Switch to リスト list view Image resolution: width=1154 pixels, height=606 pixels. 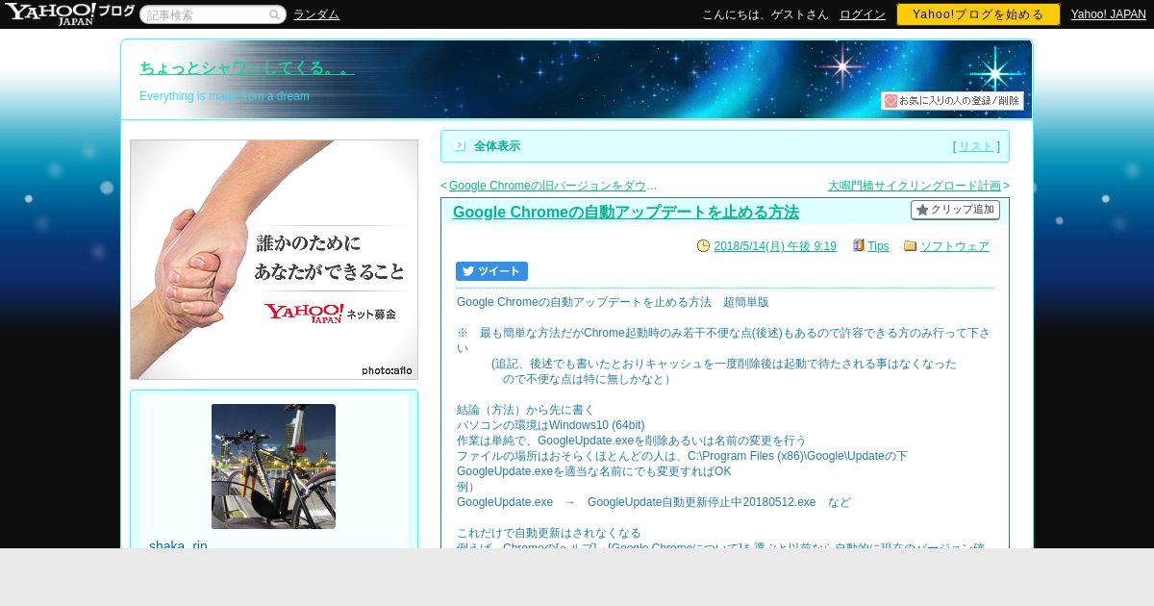pos(976,146)
